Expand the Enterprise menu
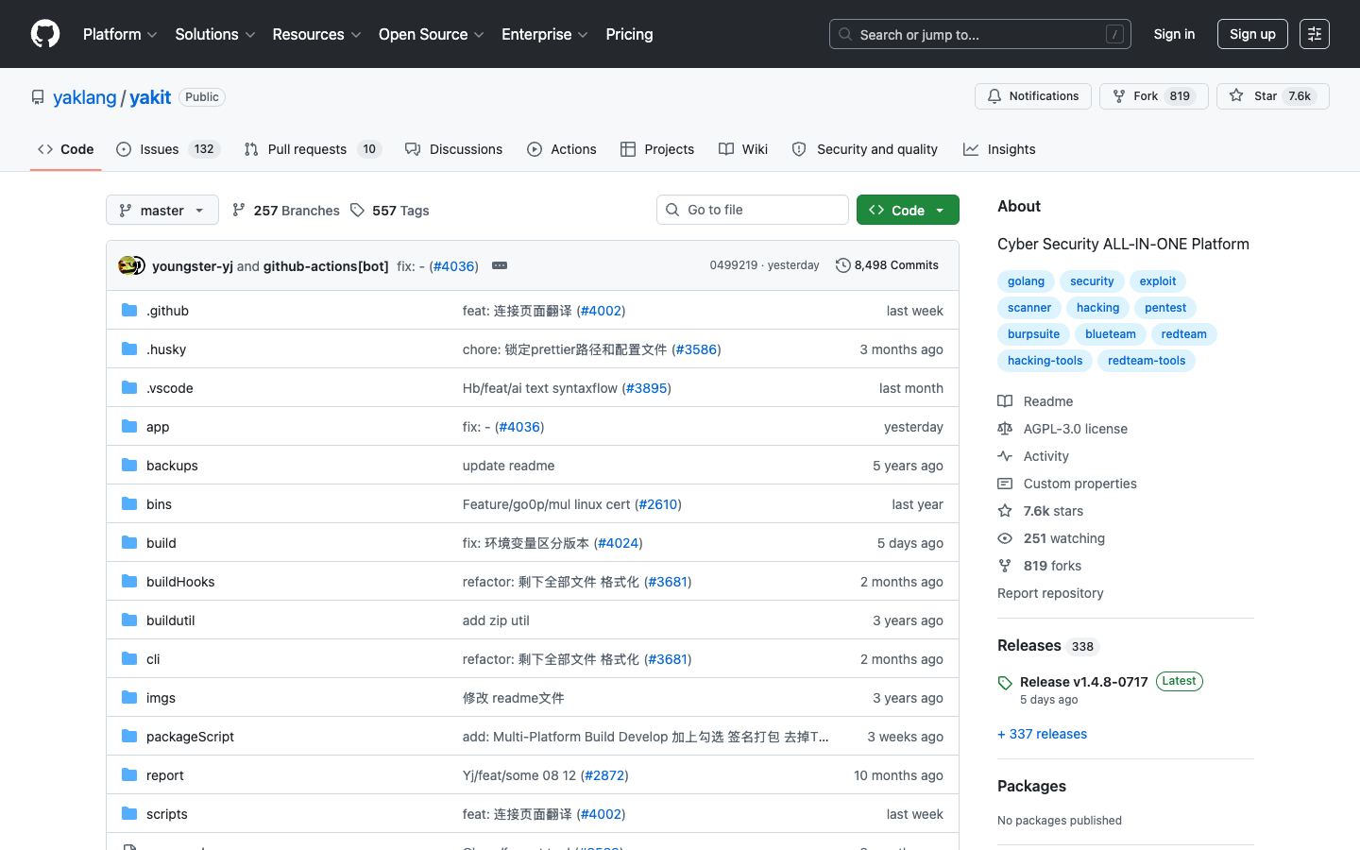Image resolution: width=1360 pixels, height=850 pixels. [x=545, y=34]
